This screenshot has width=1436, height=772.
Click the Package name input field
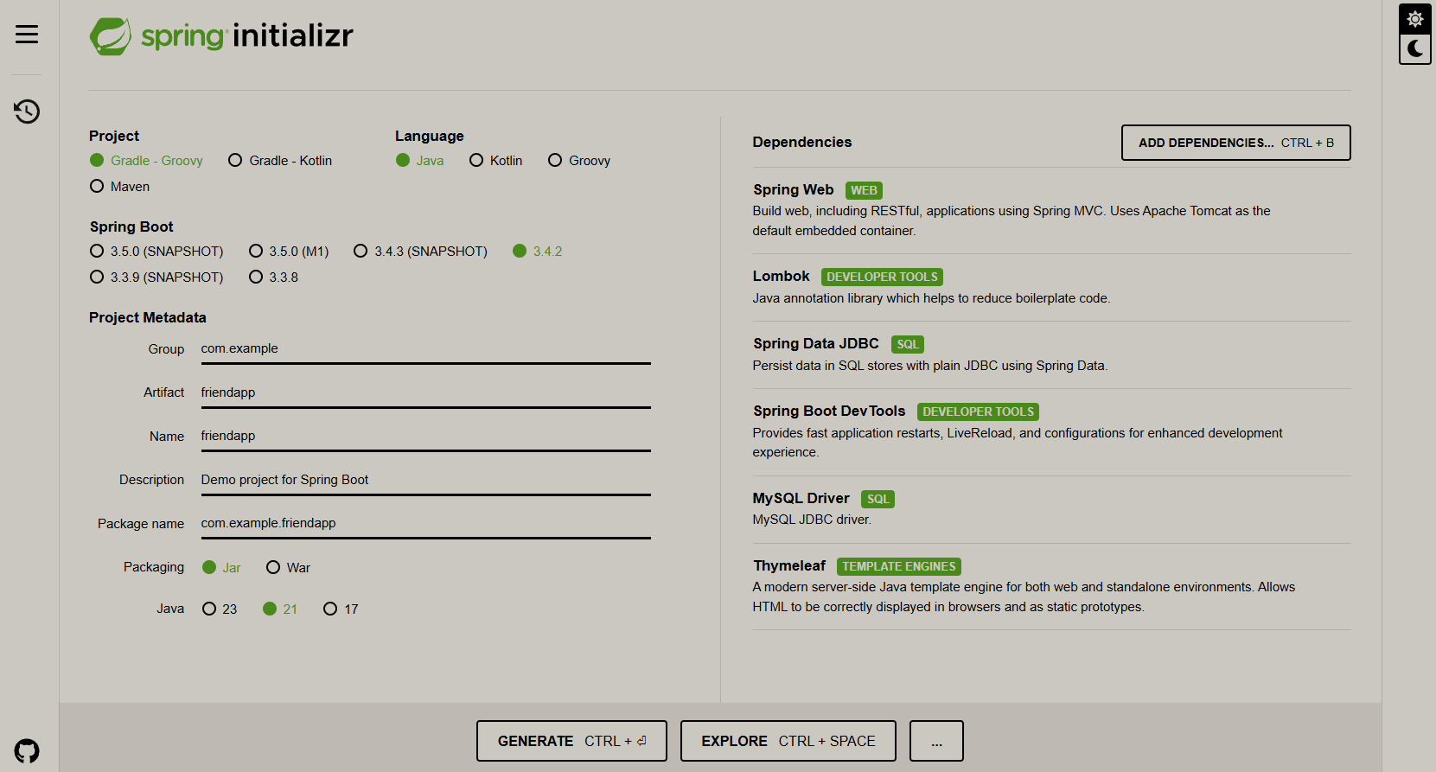[x=425, y=524]
